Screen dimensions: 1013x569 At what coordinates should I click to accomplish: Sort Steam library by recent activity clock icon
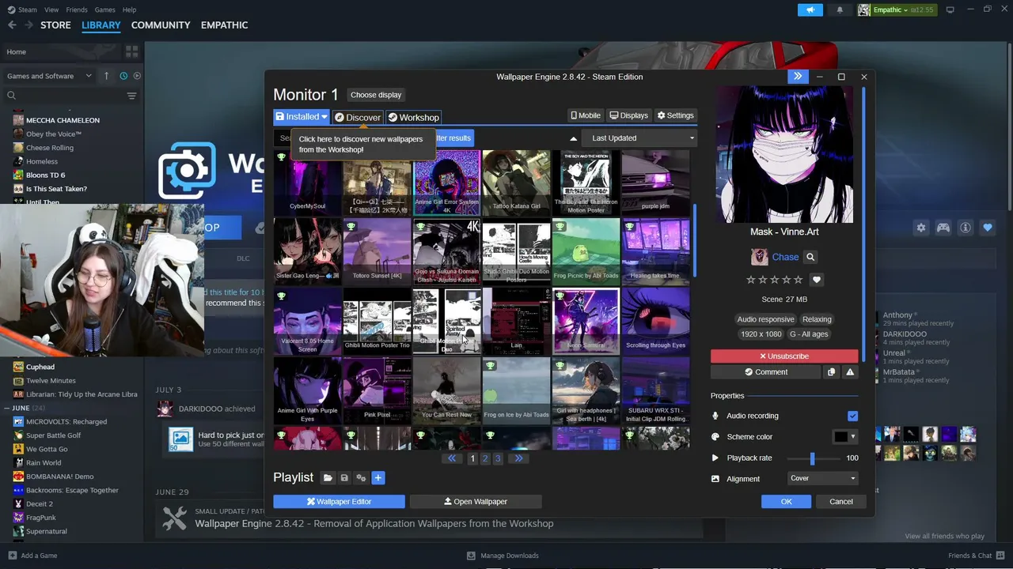pyautogui.click(x=123, y=76)
